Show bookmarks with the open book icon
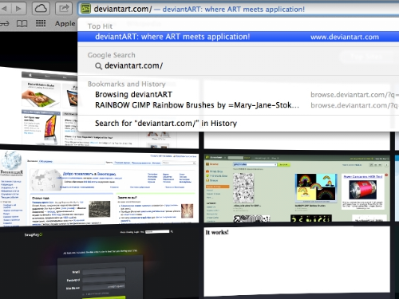The width and height of the screenshot is (399, 299). (22, 24)
